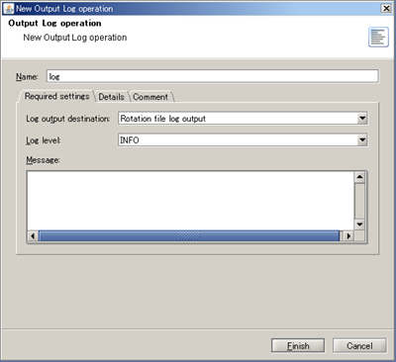
Task: Click message box scroll up arrow
Action: click(x=359, y=177)
